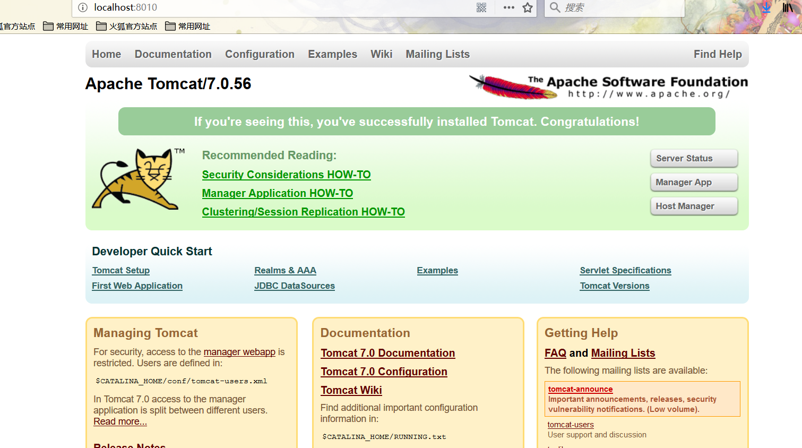Open the Tomcat Wiki link
Screen dimensions: 802x448
click(x=351, y=390)
